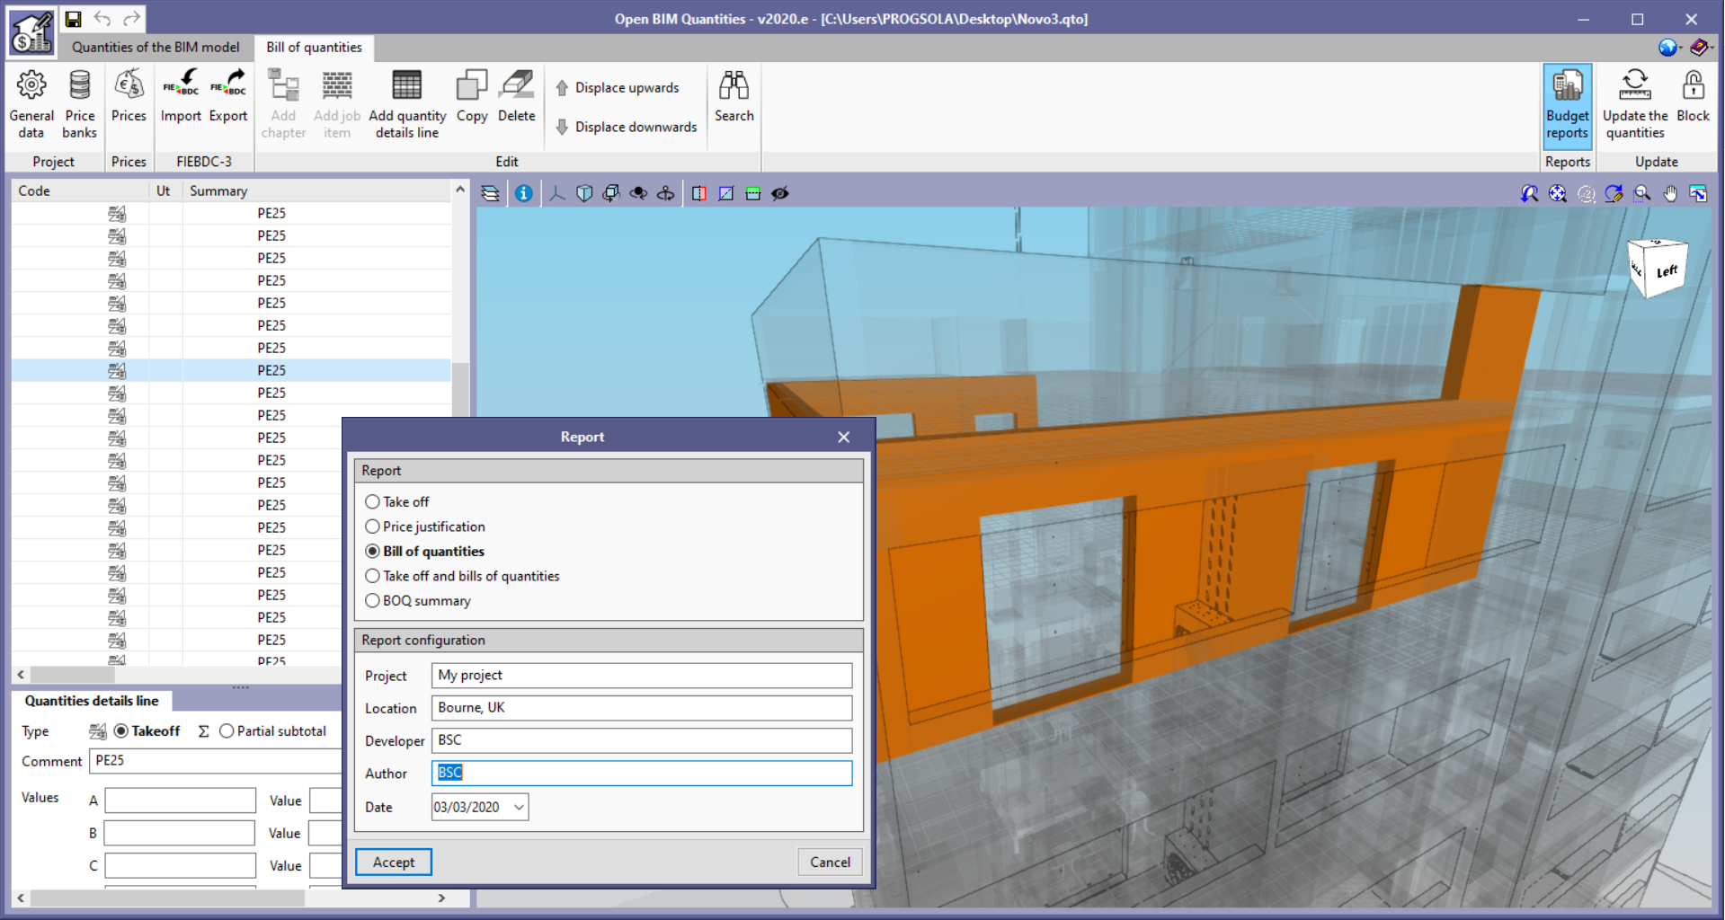This screenshot has height=920, width=1725.
Task: Expand the quantity details for the highlighted PE25 row
Action: (117, 370)
